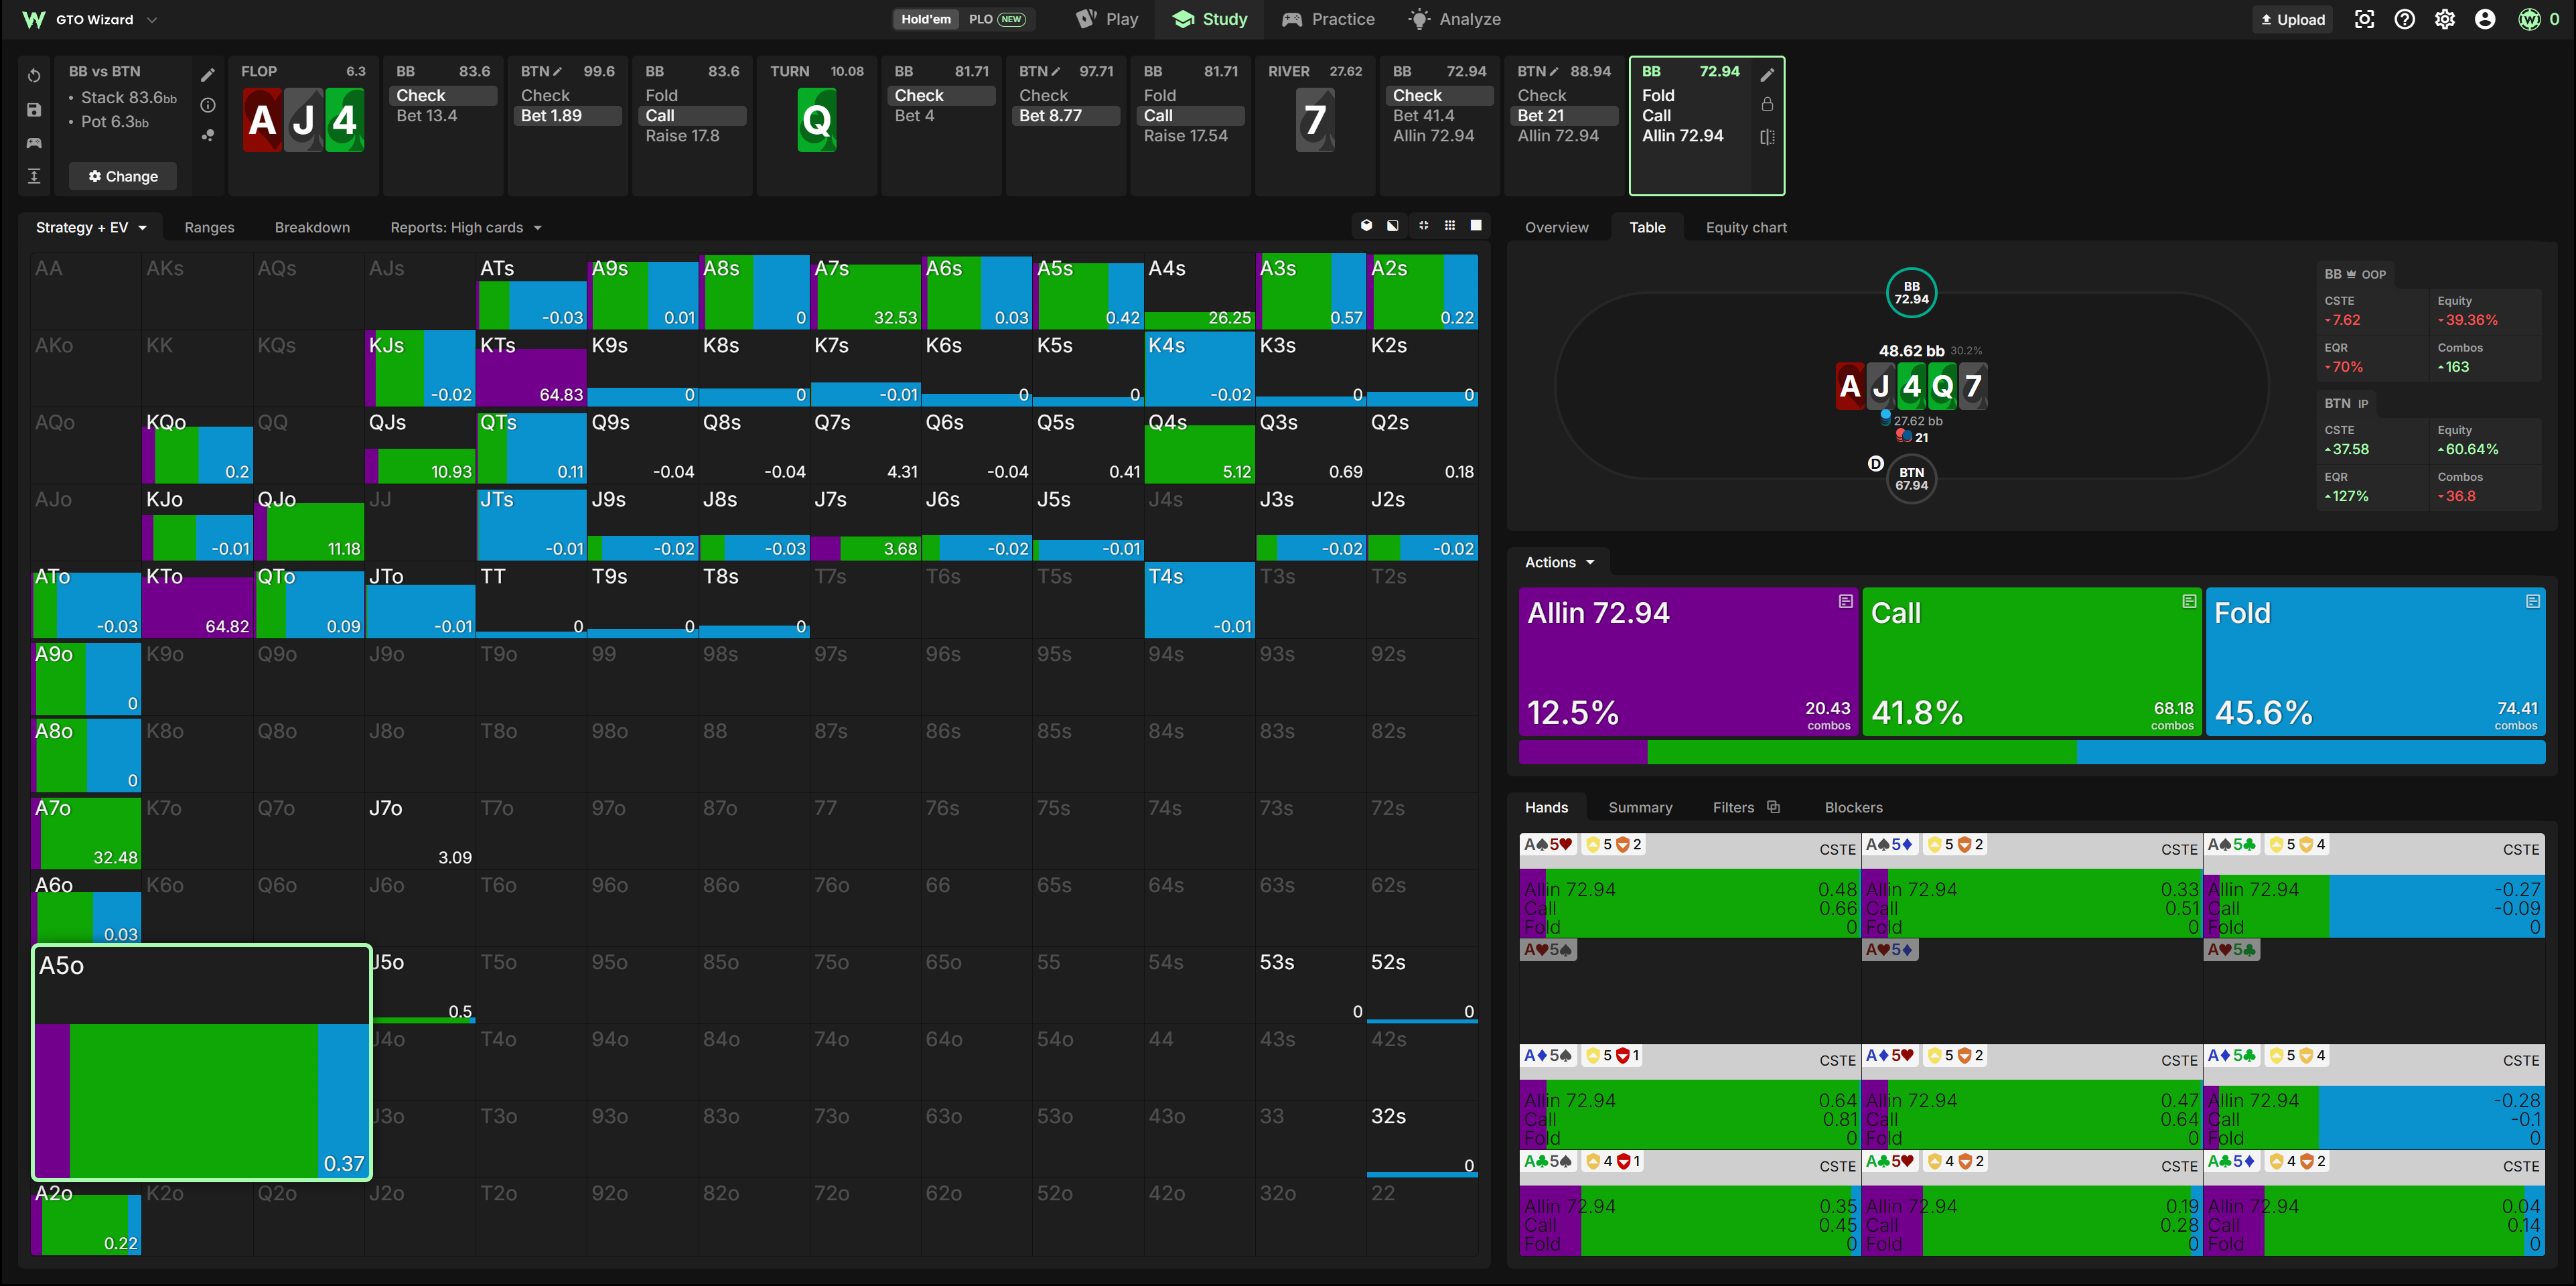Click the split-compare icon in the active BB card

tap(1767, 137)
